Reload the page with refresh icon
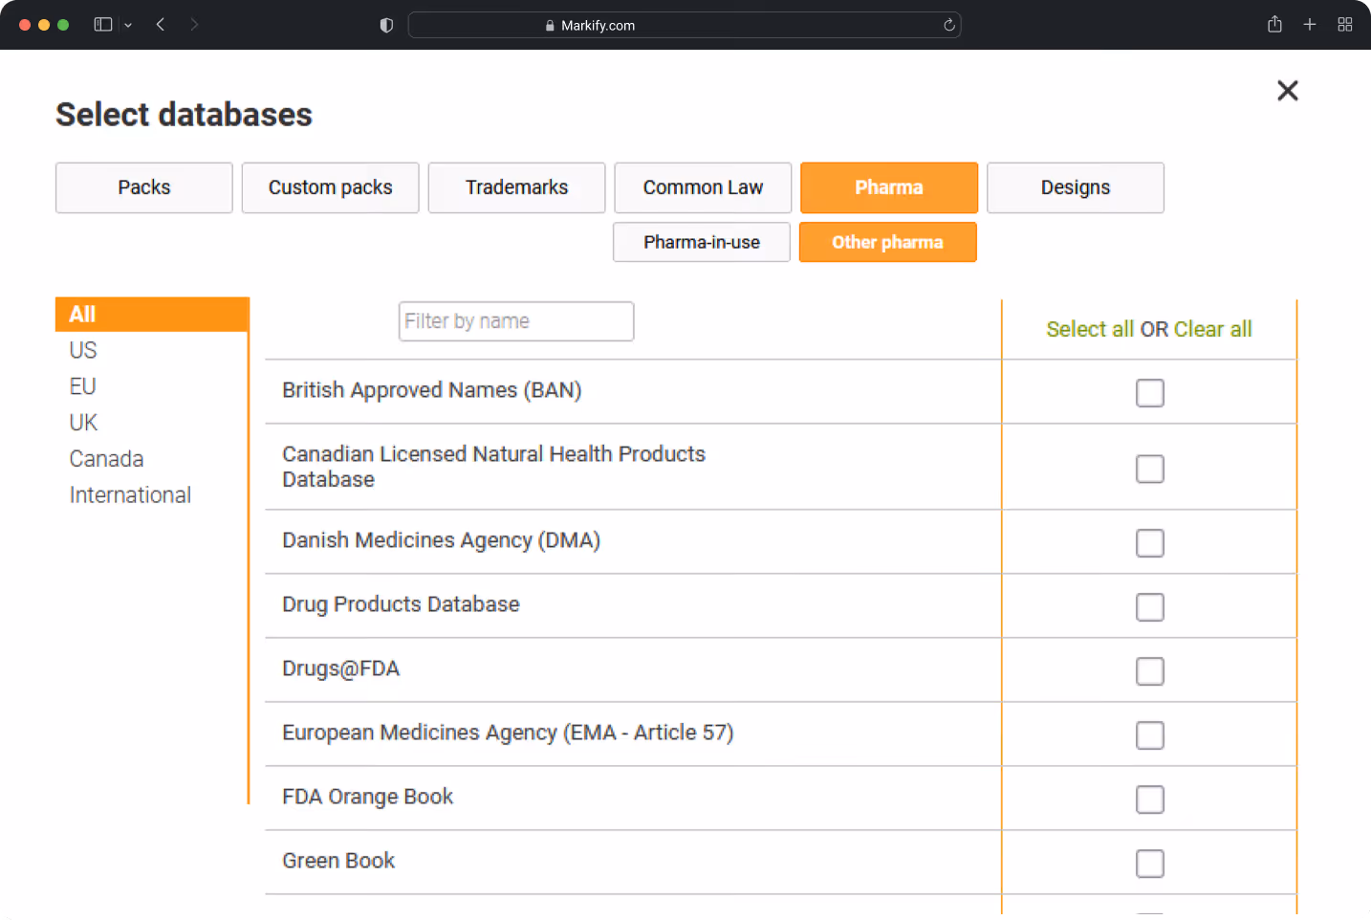This screenshot has width=1371, height=920. pos(949,25)
